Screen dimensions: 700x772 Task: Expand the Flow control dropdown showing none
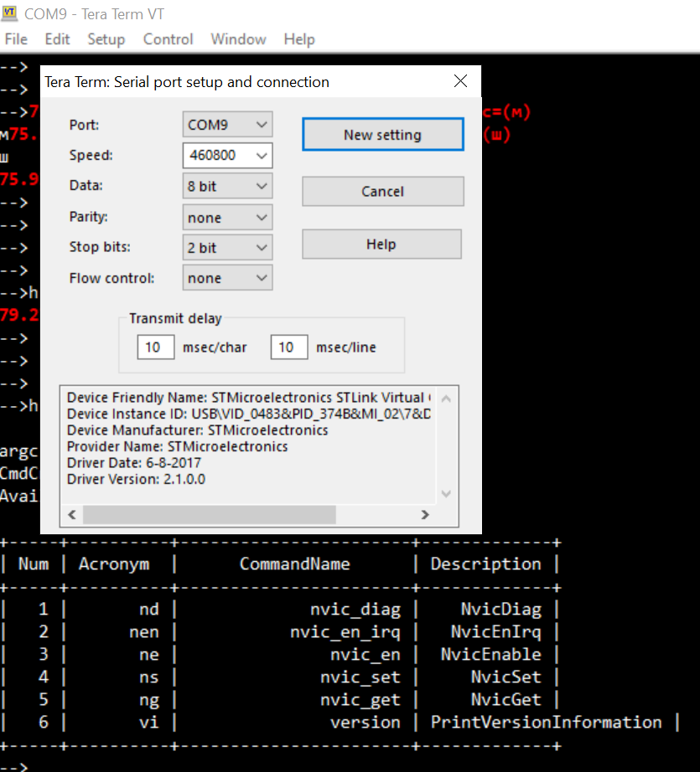coord(227,278)
